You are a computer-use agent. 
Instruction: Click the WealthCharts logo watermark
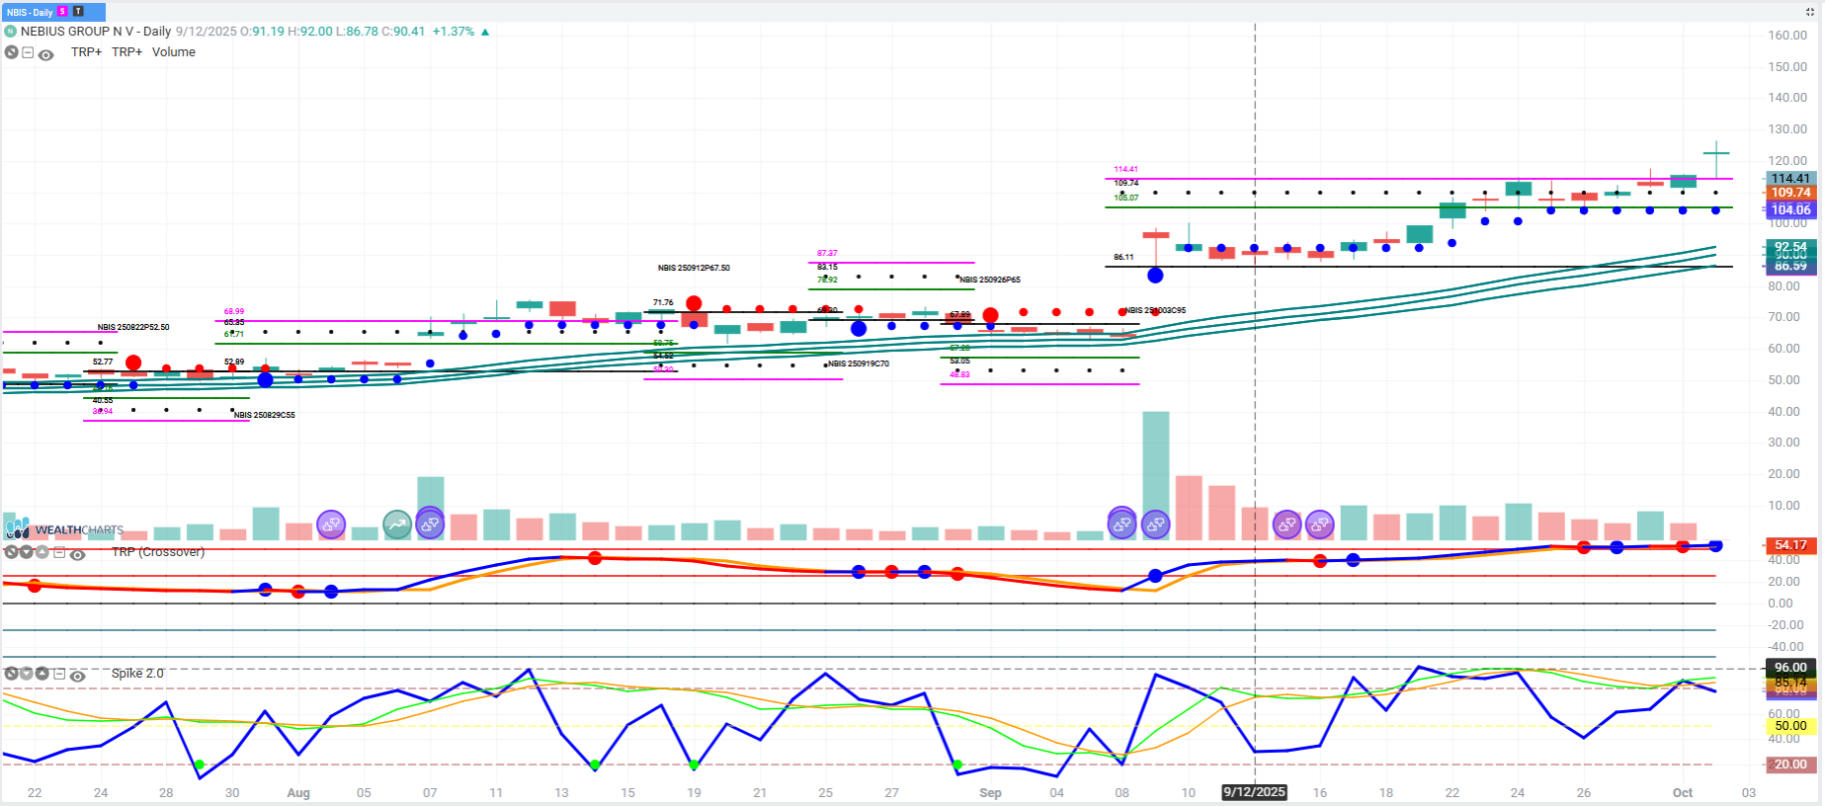[x=65, y=529]
